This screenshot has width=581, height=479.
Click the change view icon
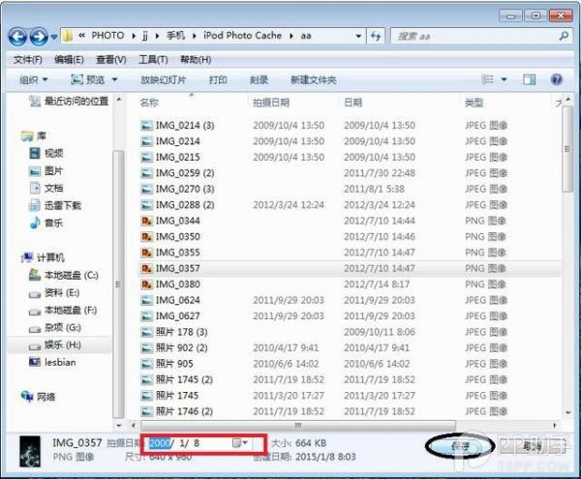tap(487, 79)
